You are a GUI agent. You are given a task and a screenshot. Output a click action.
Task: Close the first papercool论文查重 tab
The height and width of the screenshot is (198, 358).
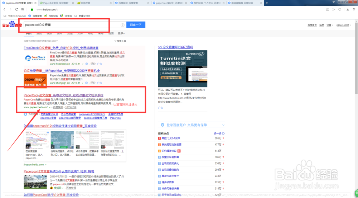(35, 3)
